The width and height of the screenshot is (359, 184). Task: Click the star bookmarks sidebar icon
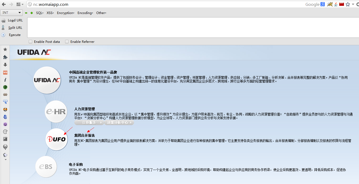click(5, 49)
